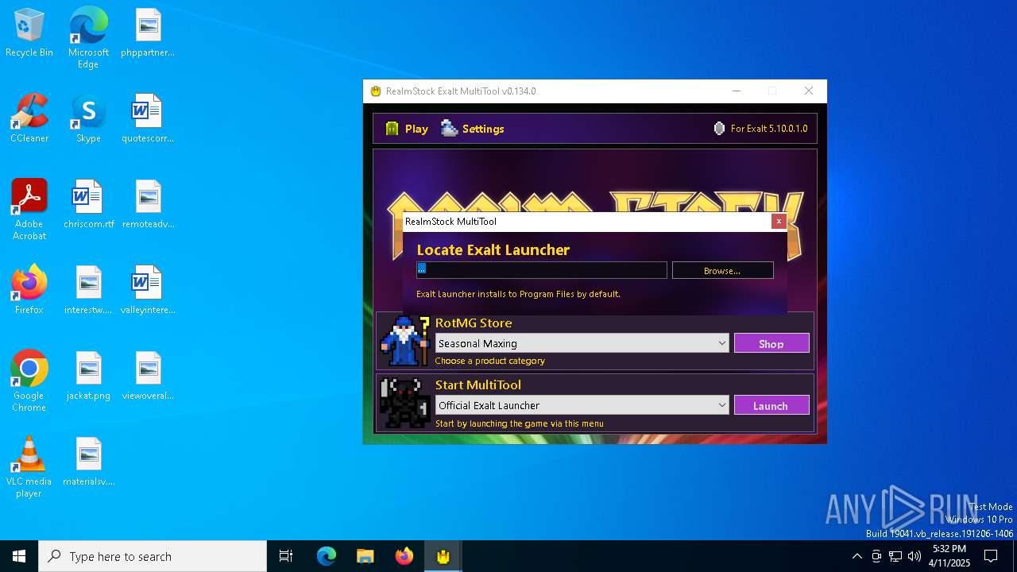
Task: Click the Settings anvil icon
Action: 450,128
